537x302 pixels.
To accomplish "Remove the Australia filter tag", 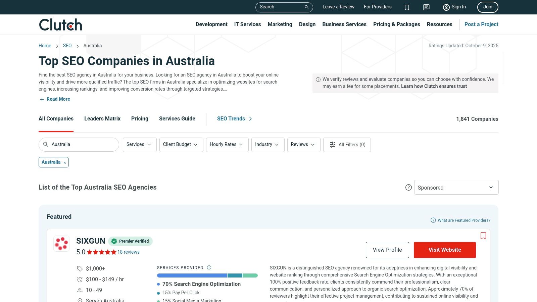I will coord(65,163).
